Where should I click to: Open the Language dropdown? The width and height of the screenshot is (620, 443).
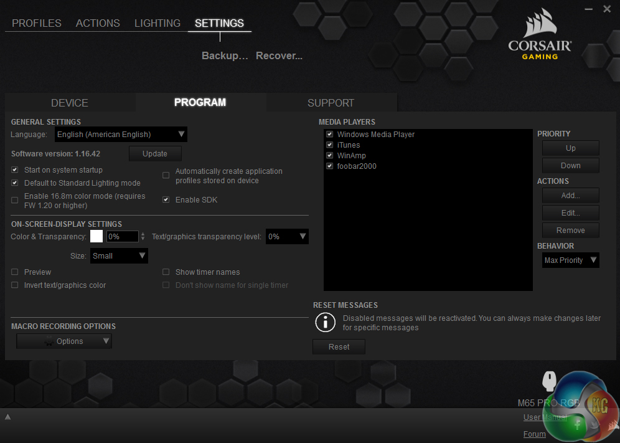121,134
